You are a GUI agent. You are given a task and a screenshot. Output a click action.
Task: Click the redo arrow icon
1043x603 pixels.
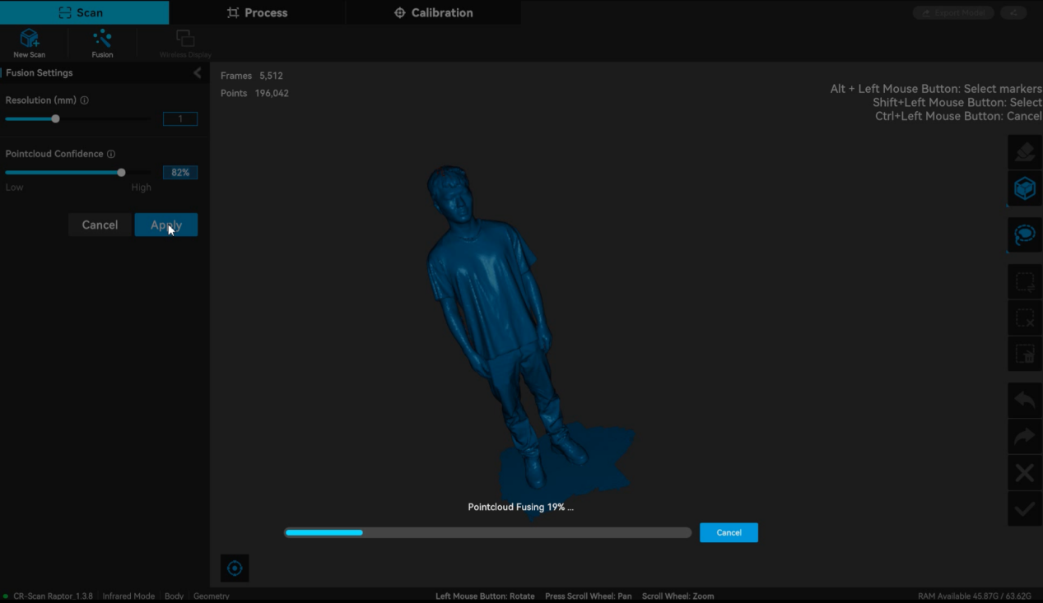(1024, 437)
